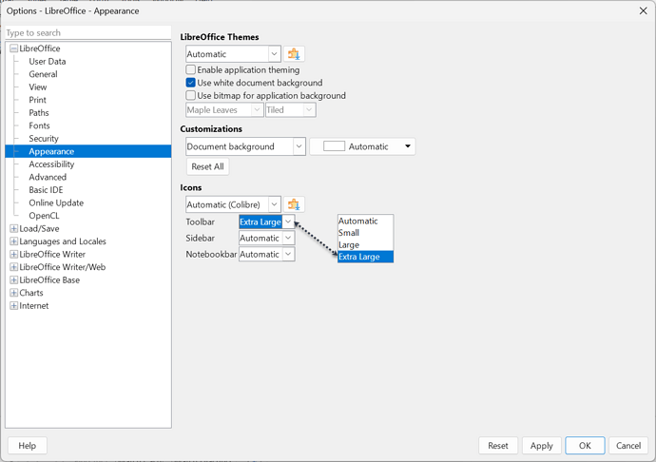Viewport: 656px width, 462px height.
Task: Open the LibreOffice Themes dropdown
Action: [x=233, y=54]
